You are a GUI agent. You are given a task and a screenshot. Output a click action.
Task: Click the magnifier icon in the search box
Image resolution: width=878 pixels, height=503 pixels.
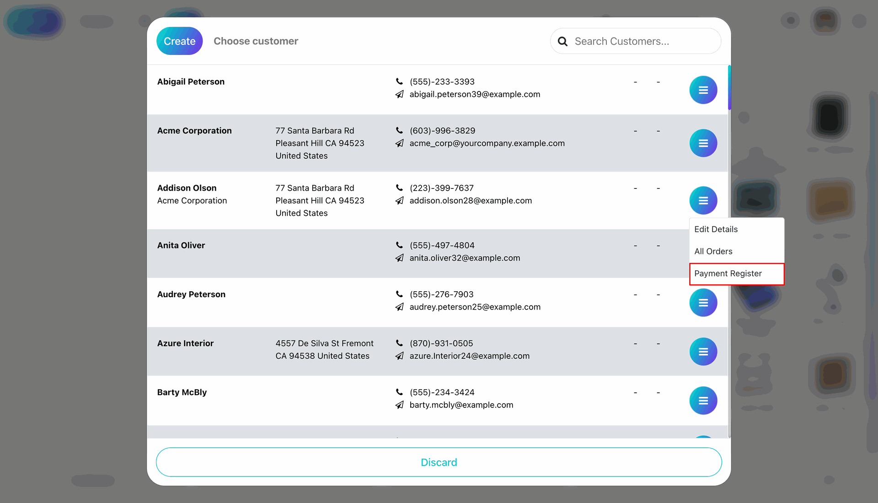coord(562,42)
